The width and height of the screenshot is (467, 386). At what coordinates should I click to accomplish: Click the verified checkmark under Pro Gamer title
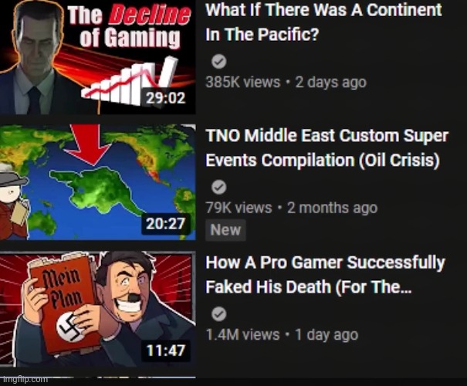point(219,314)
